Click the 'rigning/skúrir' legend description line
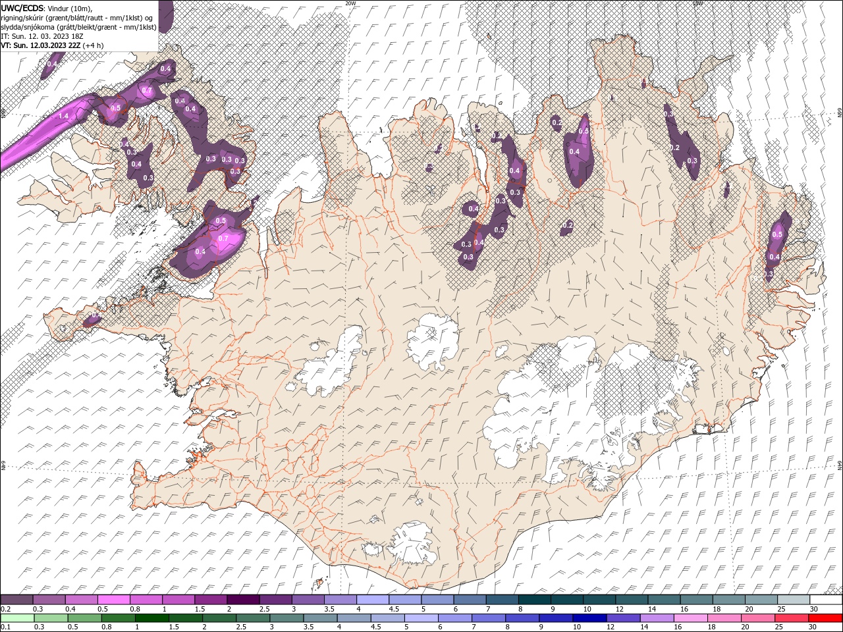 (77, 17)
